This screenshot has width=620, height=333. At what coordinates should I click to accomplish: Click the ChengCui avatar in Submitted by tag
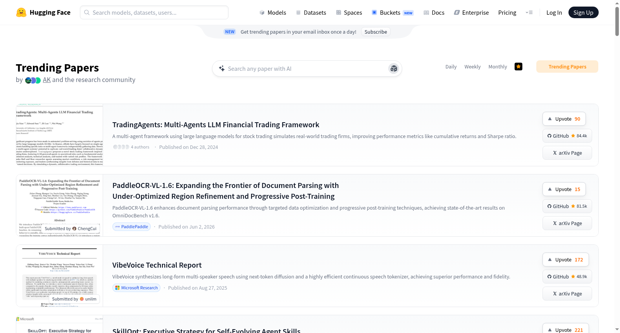[74, 229]
